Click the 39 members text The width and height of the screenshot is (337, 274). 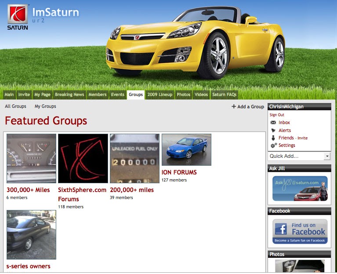(121, 198)
